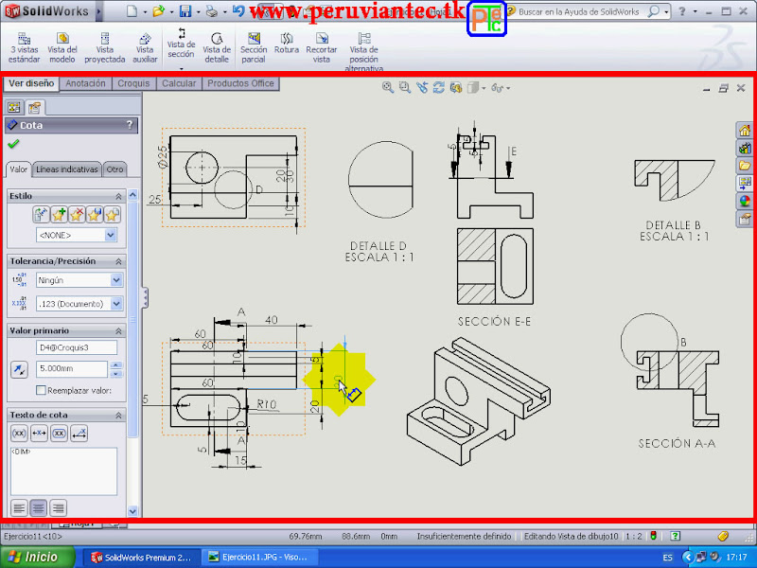This screenshot has width=757, height=568.
Task: Open the .123 (Documento) precision dropdown
Action: [x=116, y=304]
